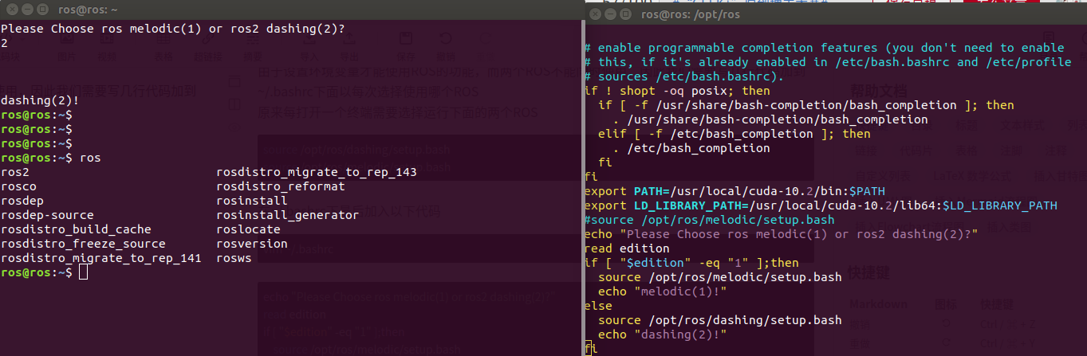This screenshot has width=1087, height=356.
Task: Click the 'elif [ -f /etc/bash_completion ]; then' line
Action: (734, 134)
